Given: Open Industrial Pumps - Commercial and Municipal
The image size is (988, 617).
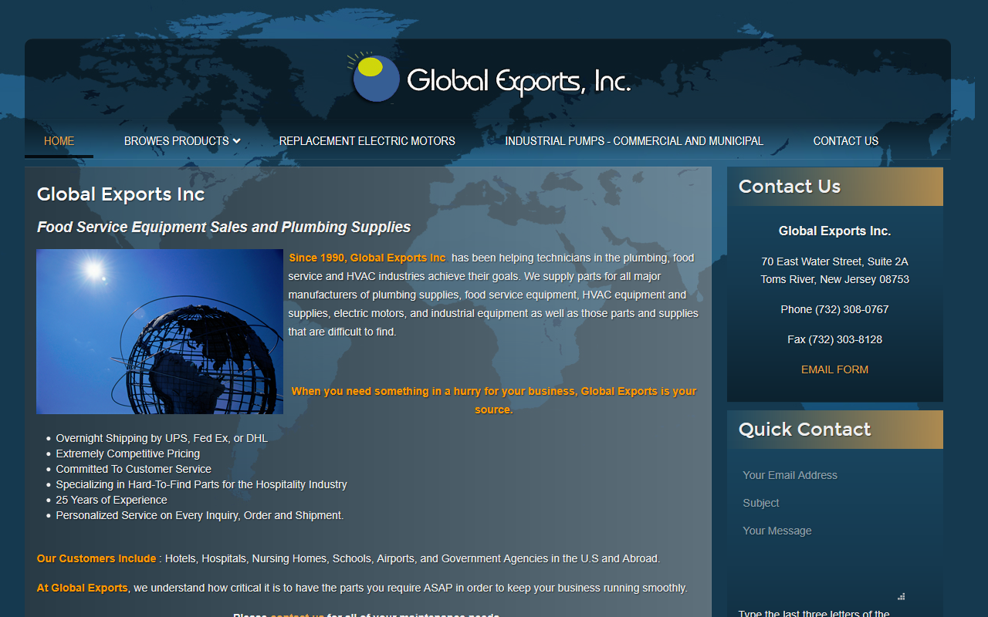Looking at the screenshot, I should [x=634, y=141].
